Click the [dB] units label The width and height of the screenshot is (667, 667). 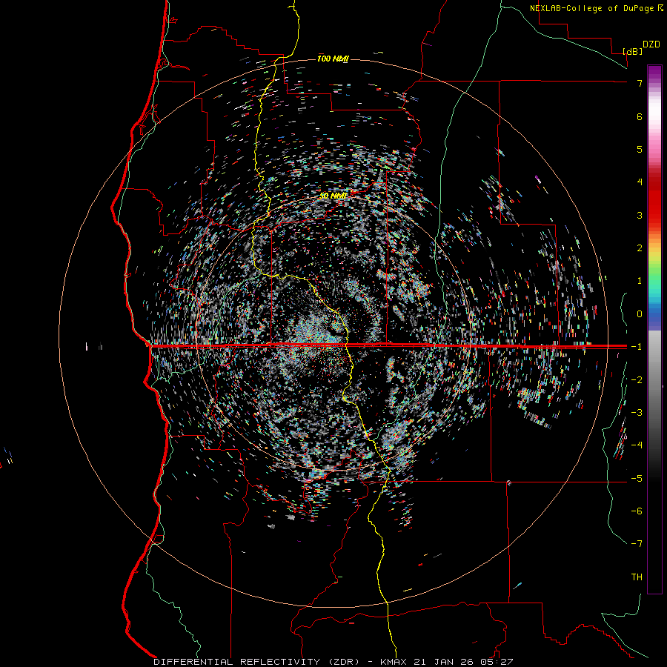[x=633, y=51]
